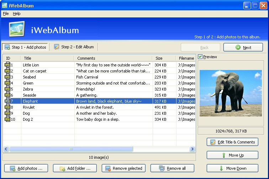Select the 'Rivulet' title cell

tap(29, 107)
